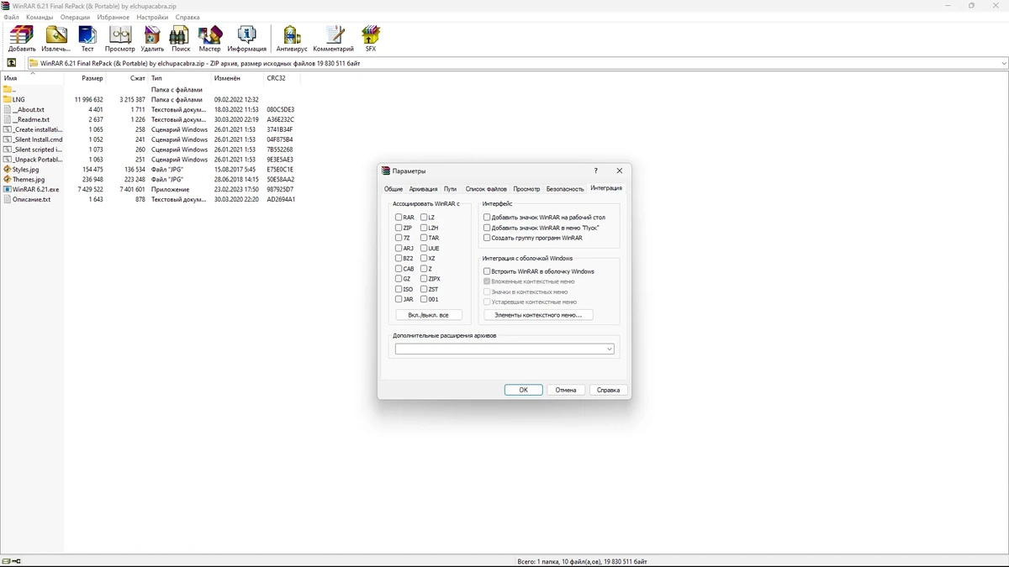Click the Отмена button
This screenshot has height=567, width=1009.
tap(566, 390)
